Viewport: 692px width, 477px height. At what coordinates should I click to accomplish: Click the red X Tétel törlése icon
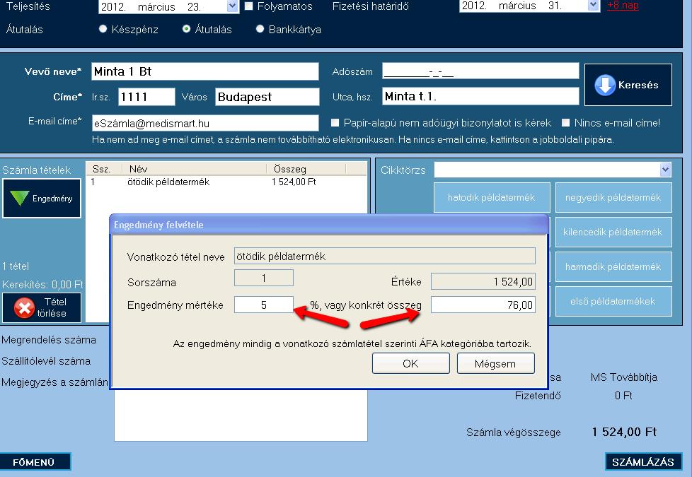tap(24, 307)
